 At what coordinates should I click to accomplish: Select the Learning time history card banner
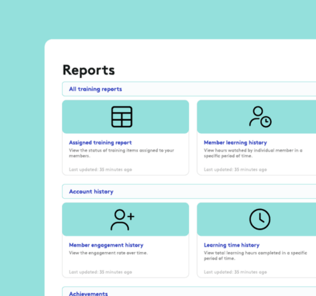coord(257,219)
